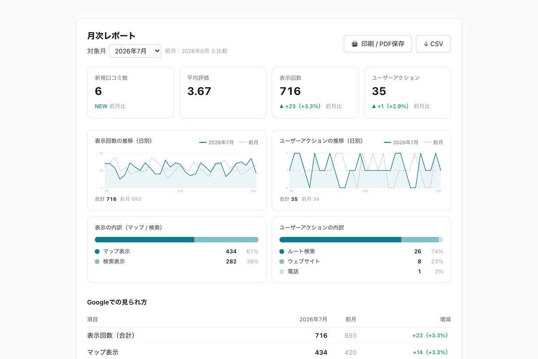Screen dimensions: 538x359
Task: Click the 増減 column header
Action: point(445,319)
